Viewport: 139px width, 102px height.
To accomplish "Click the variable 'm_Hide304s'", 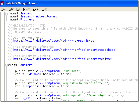I will [x=31, y=74].
